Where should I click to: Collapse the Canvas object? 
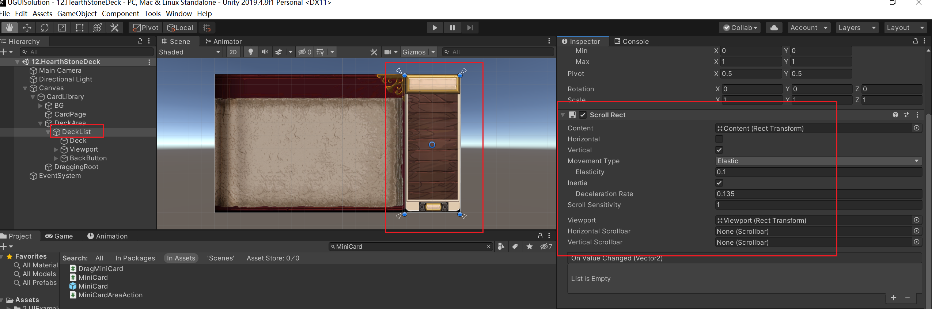click(25, 88)
